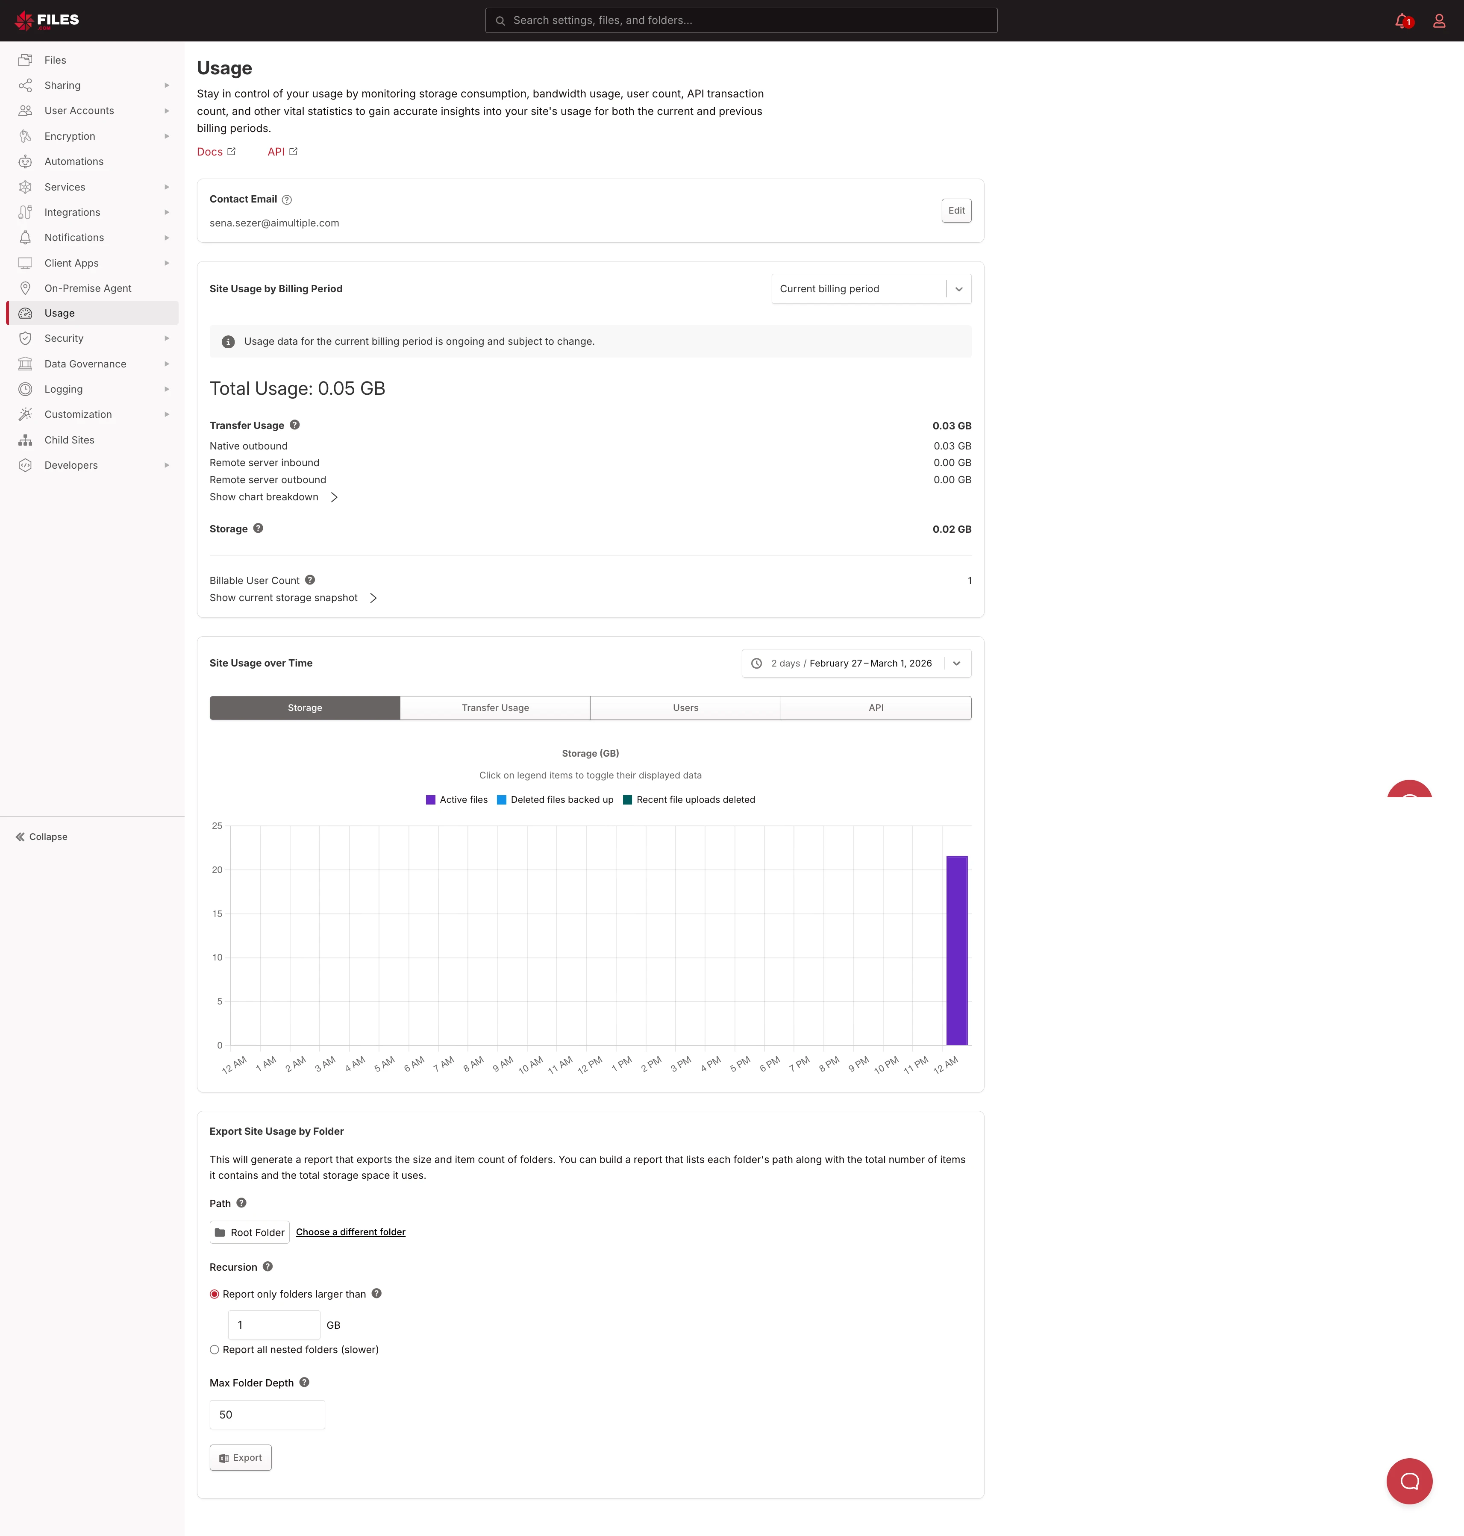Toggle Recent file uploads deleted legend
Image resolution: width=1464 pixels, height=1536 pixels.
(x=689, y=799)
